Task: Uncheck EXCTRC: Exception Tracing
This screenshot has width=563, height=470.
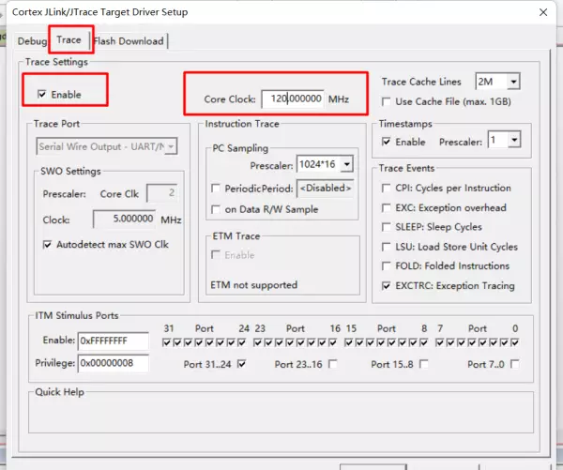Action: click(386, 286)
